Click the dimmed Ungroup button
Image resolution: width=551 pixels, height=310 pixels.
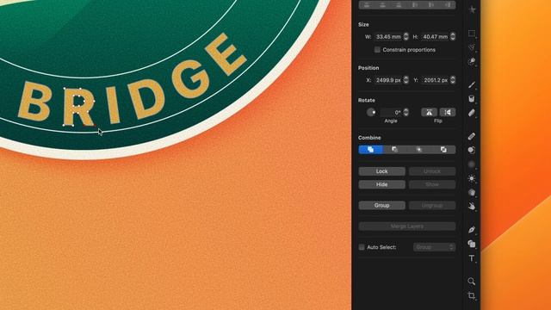tap(432, 205)
